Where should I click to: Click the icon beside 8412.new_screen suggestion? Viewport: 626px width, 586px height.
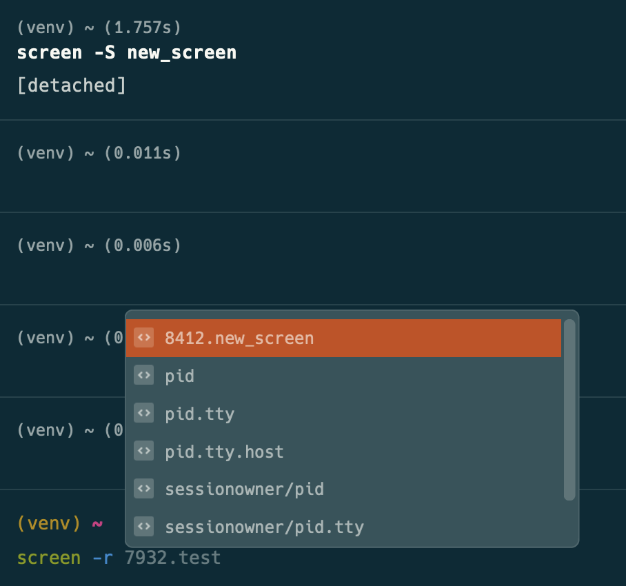coord(144,338)
